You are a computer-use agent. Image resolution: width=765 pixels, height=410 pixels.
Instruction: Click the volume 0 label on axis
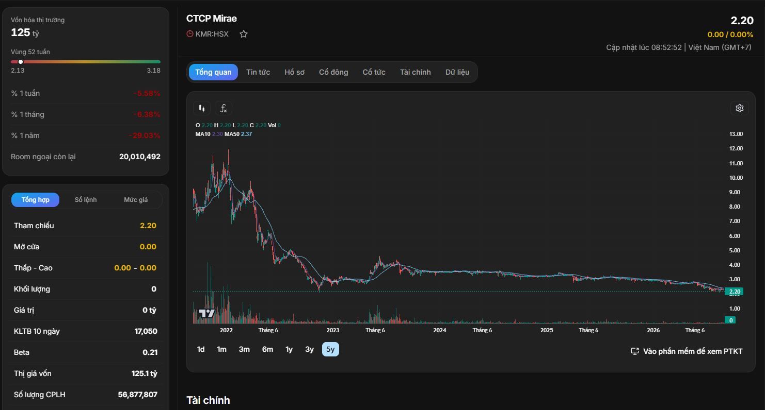tap(730, 320)
